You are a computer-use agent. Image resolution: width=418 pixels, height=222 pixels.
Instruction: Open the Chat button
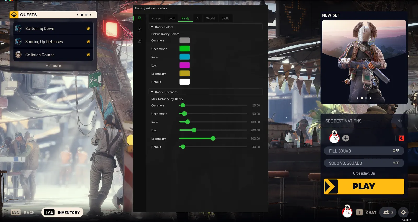pos(367,212)
